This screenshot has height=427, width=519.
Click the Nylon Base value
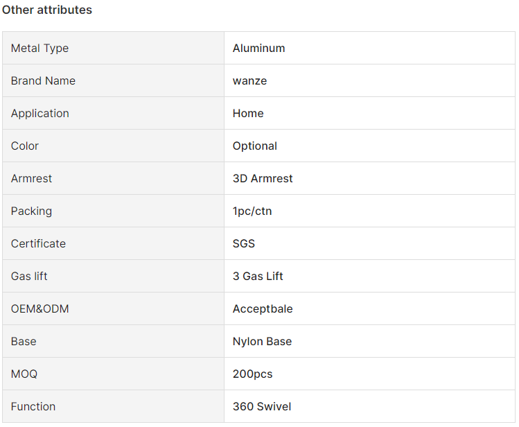coord(262,341)
